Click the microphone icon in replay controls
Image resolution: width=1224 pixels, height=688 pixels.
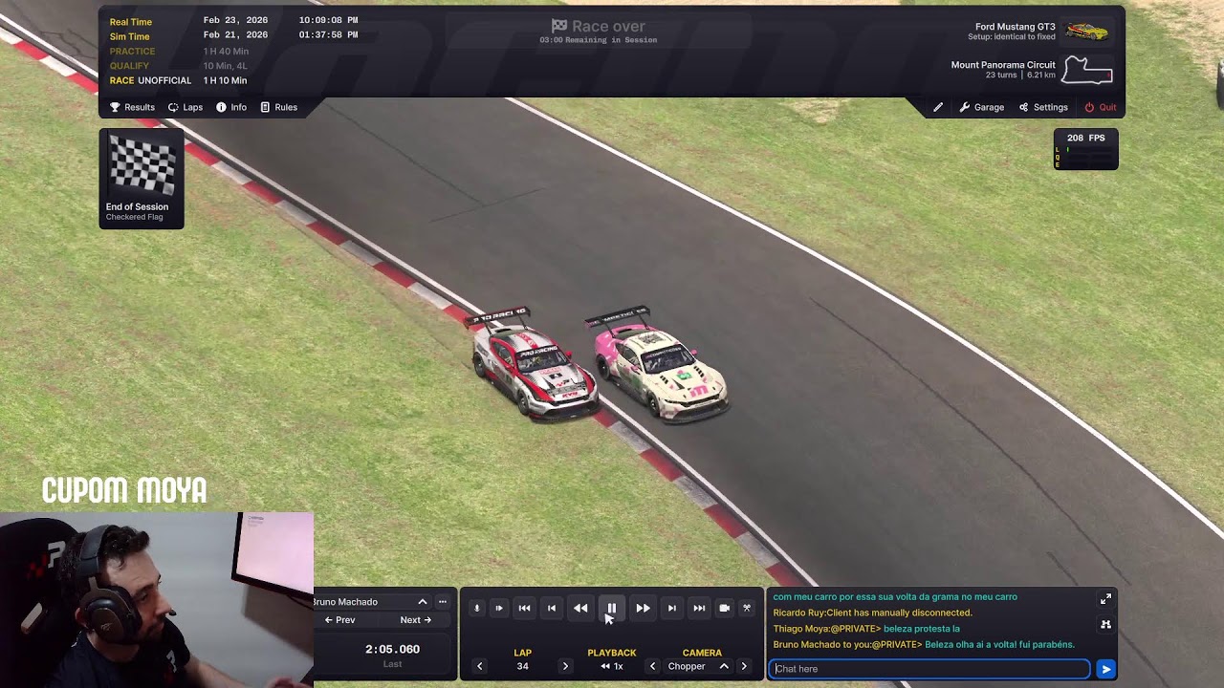[x=476, y=608]
